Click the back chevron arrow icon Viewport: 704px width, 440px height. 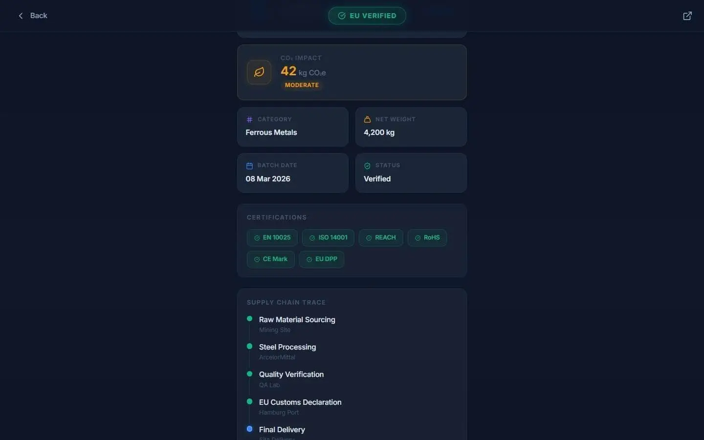[x=21, y=16]
